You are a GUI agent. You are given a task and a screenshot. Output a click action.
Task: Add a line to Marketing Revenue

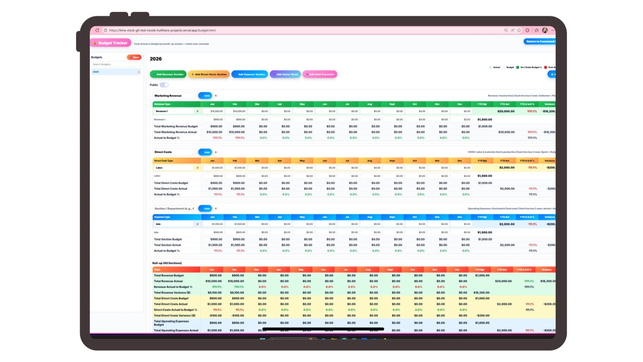[x=205, y=96]
